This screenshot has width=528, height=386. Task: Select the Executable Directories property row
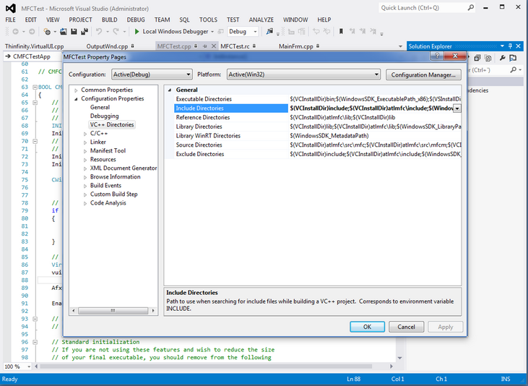tap(318, 99)
